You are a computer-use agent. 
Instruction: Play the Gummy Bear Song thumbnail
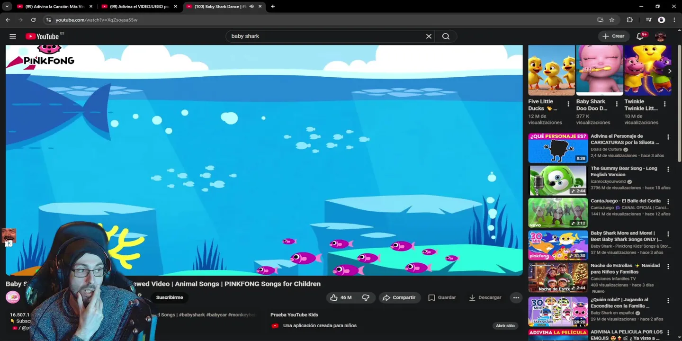click(x=558, y=180)
